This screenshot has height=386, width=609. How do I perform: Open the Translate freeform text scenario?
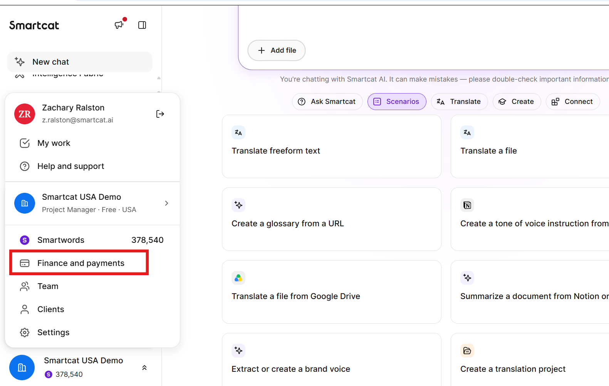[332, 147]
